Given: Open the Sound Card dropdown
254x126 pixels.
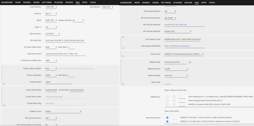Looking at the screenshot, I should tap(184, 54).
